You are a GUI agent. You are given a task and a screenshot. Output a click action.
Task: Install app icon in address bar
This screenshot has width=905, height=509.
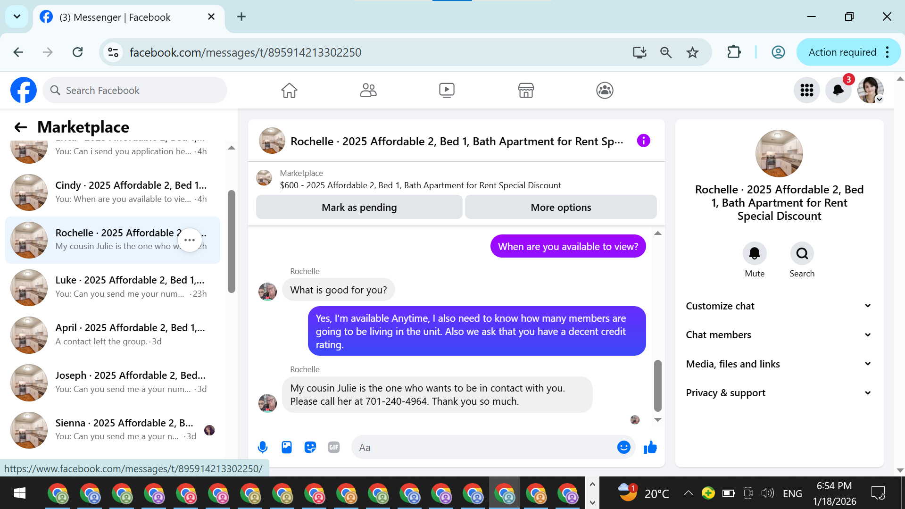(x=639, y=52)
